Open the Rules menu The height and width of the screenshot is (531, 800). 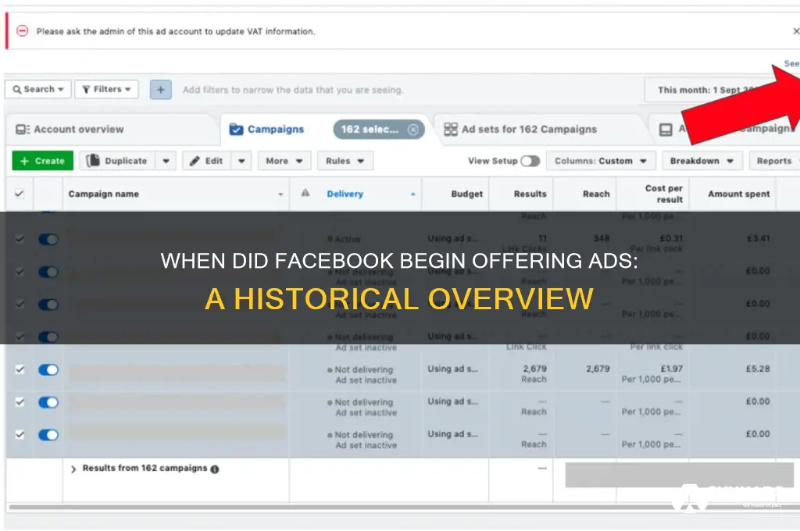pyautogui.click(x=345, y=161)
